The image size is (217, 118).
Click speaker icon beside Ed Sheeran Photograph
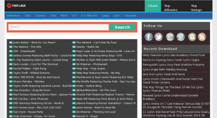[x=74, y=64]
